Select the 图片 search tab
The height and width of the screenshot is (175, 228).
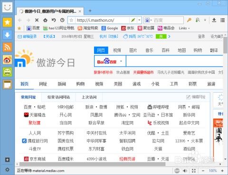point(133,50)
